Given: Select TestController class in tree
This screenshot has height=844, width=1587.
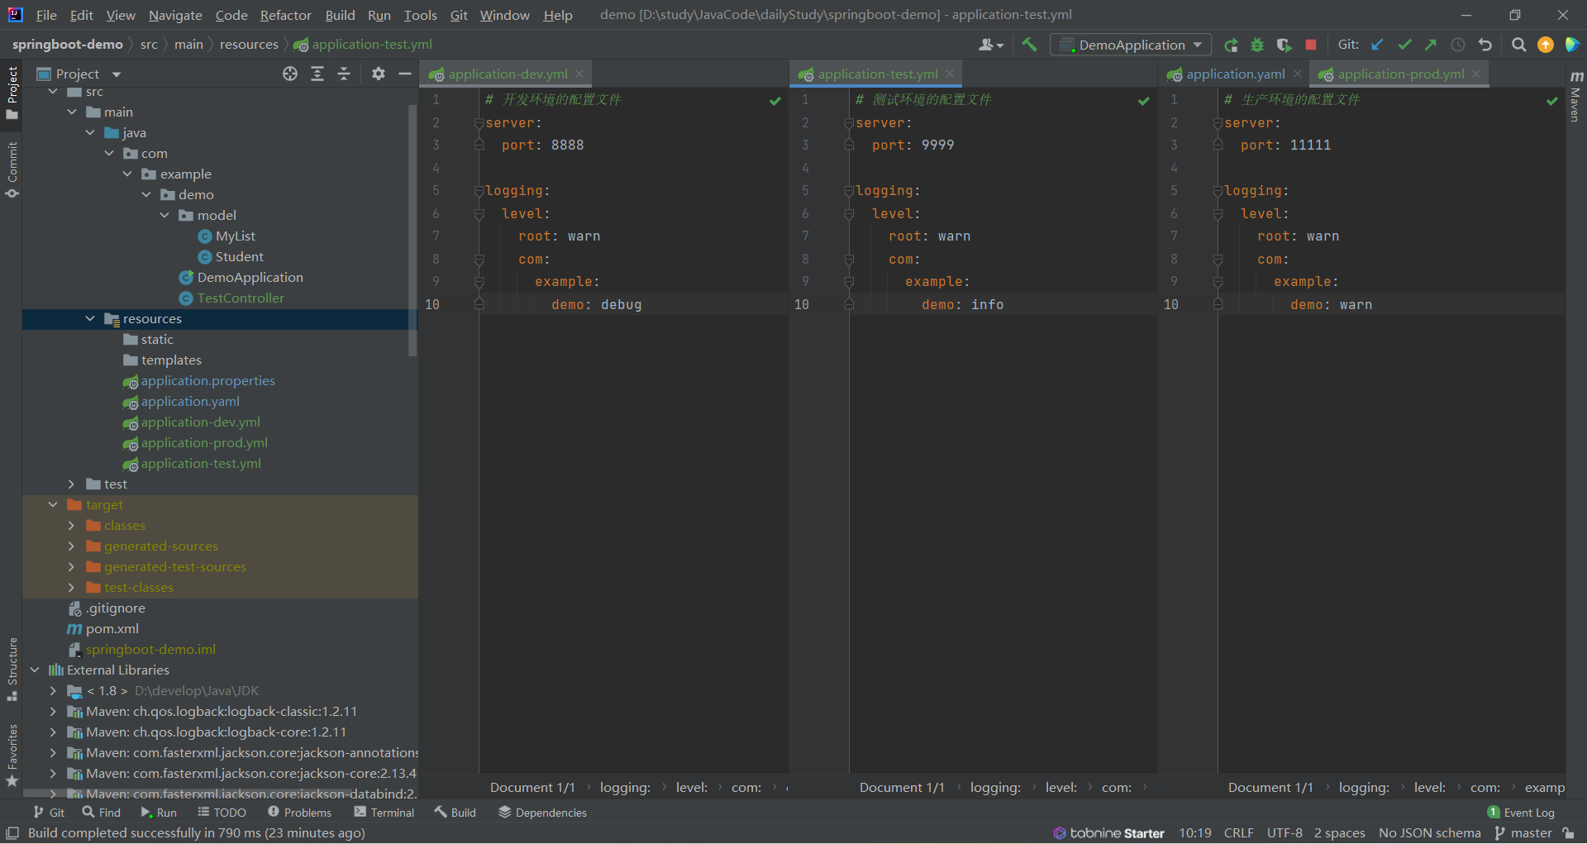Looking at the screenshot, I should coord(241,298).
